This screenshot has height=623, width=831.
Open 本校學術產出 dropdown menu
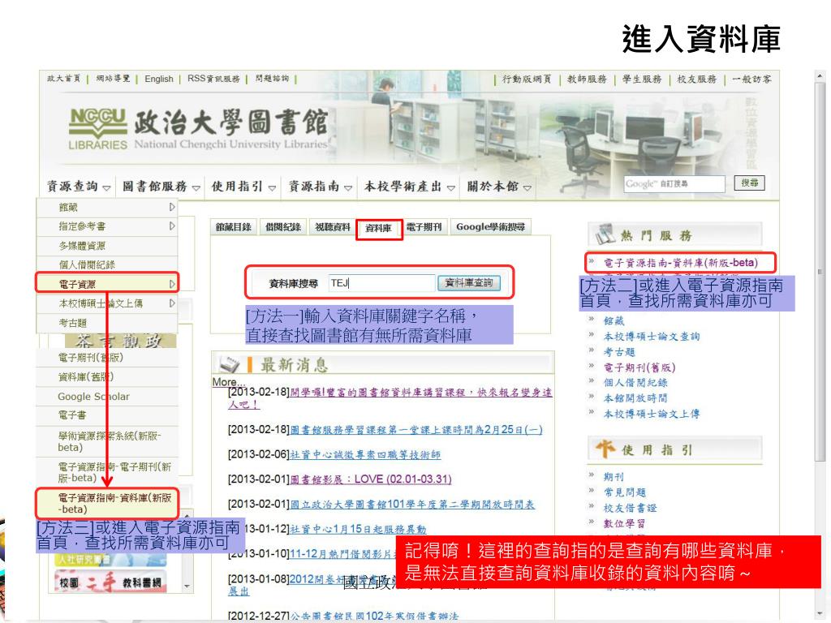[409, 187]
